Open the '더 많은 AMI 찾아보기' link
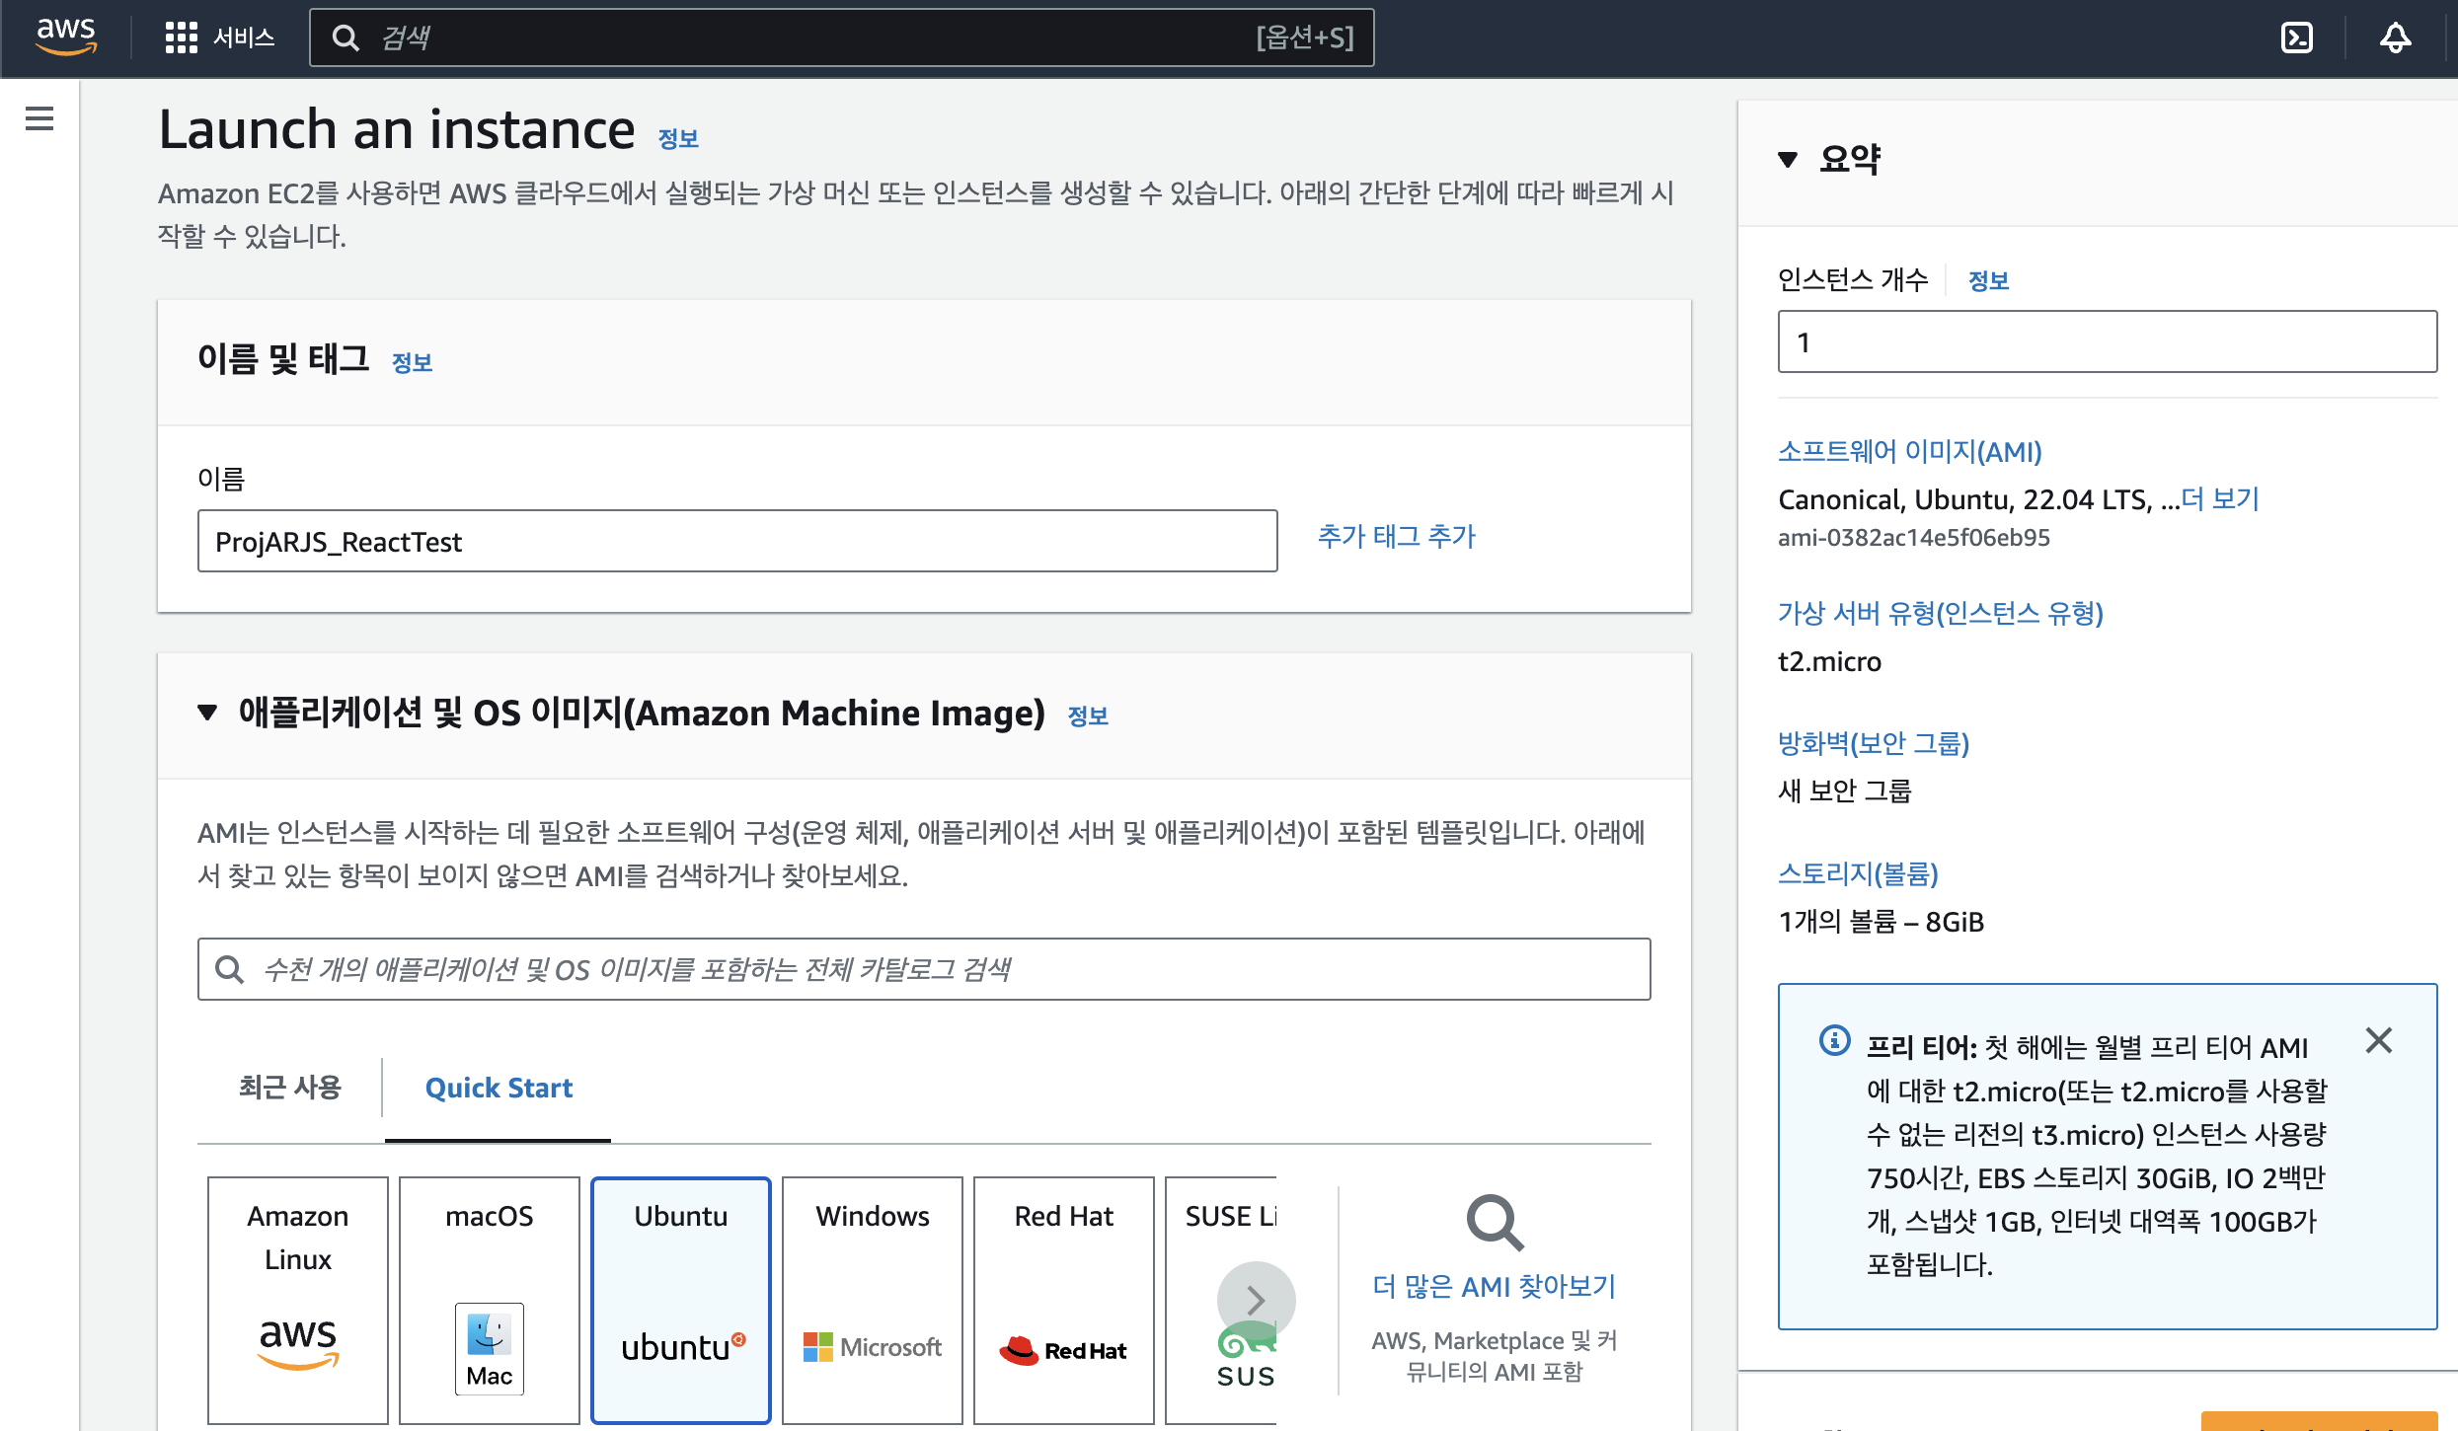Image resolution: width=2458 pixels, height=1431 pixels. 1494,1286
